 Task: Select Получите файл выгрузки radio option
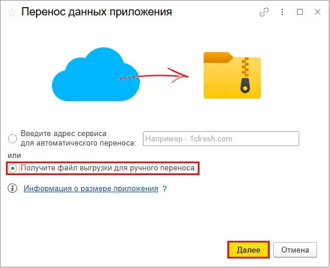point(12,168)
